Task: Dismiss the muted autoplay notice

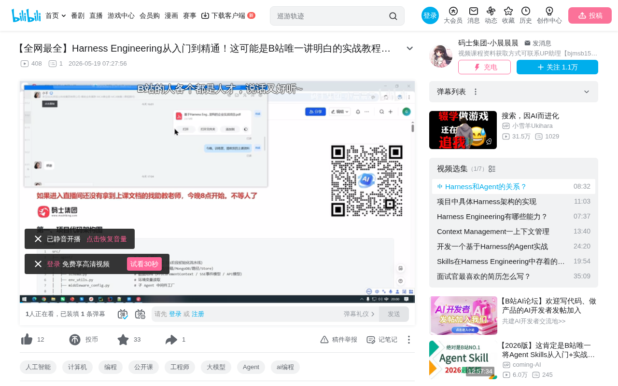Action: pos(38,239)
